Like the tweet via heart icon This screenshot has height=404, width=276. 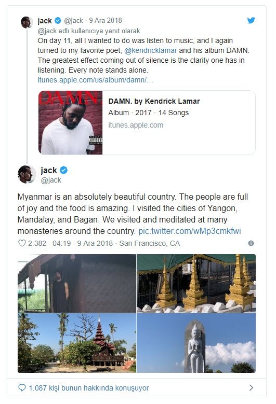tap(22, 243)
